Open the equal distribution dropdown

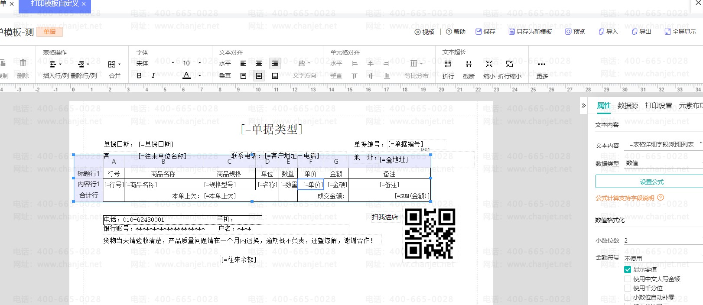tap(416, 64)
